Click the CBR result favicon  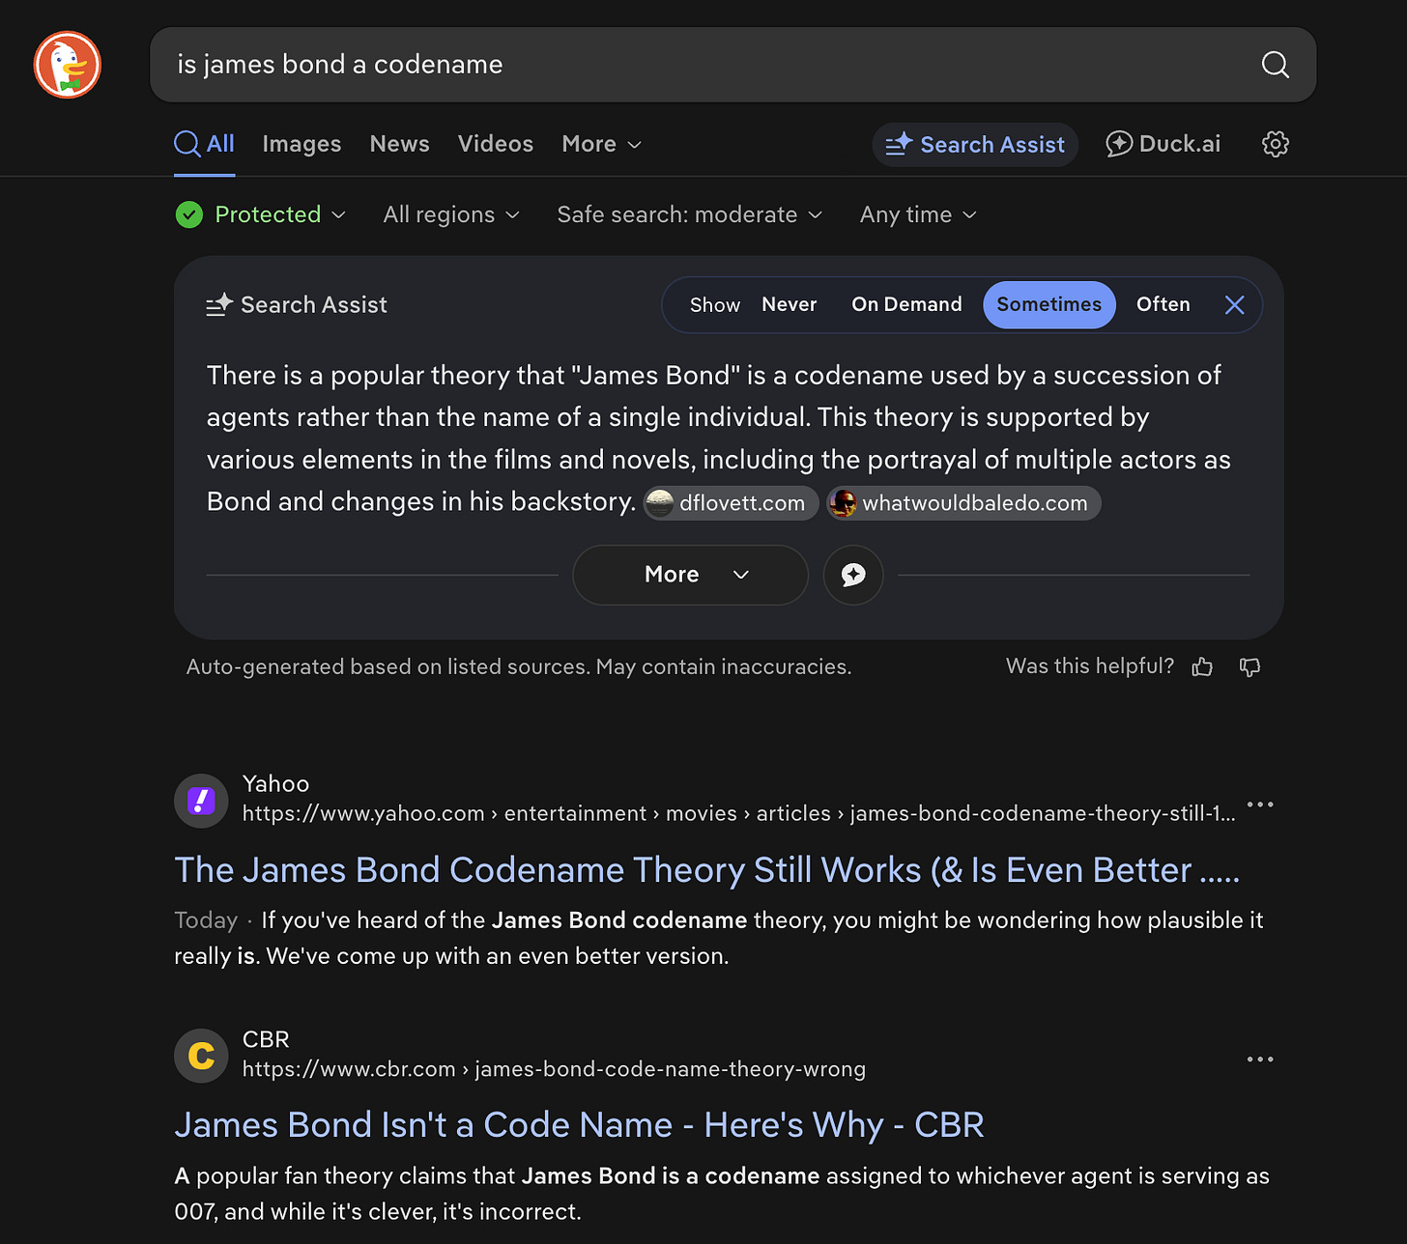(201, 1056)
